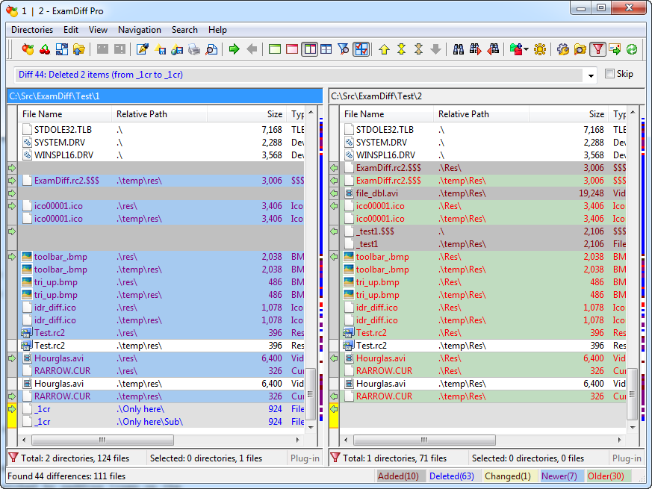The height and width of the screenshot is (489, 652).
Task: Toggle the Changed(1) filter in status bar
Action: [509, 476]
